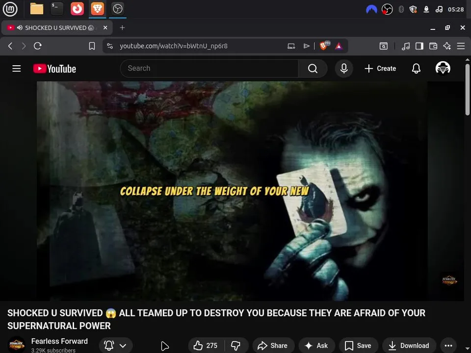This screenshot has height=353, width=471.
Task: Go to the YouTube home logo
Action: tap(54, 69)
